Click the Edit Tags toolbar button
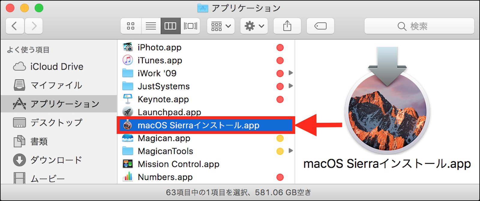The width and height of the screenshot is (480, 201). click(320, 26)
